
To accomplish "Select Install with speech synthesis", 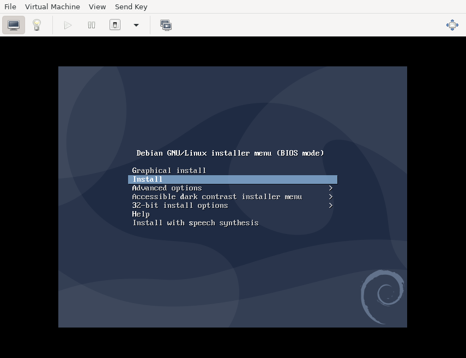I will tap(233, 223).
